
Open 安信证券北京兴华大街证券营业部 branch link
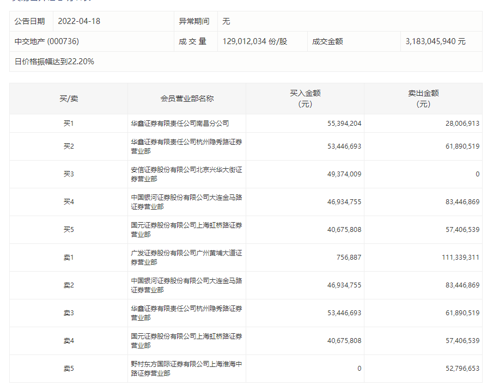tap(186, 174)
